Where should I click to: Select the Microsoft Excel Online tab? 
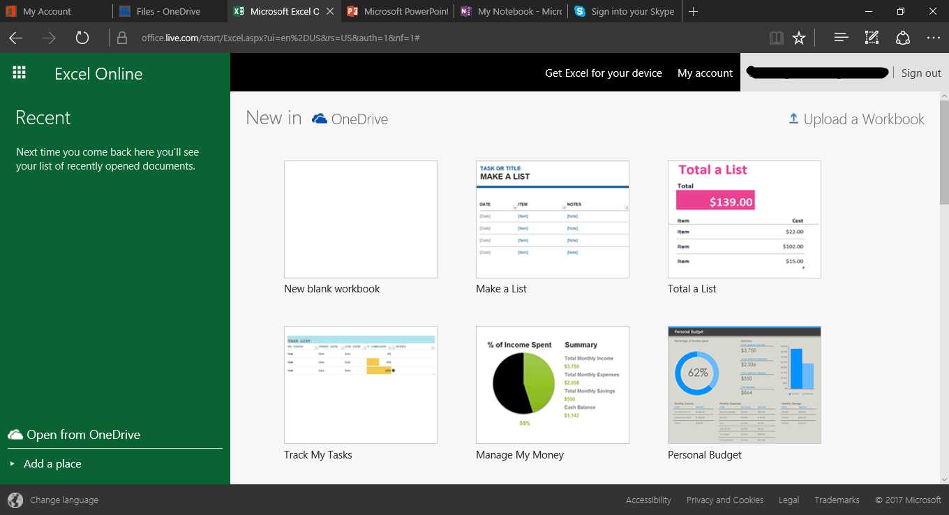(285, 11)
